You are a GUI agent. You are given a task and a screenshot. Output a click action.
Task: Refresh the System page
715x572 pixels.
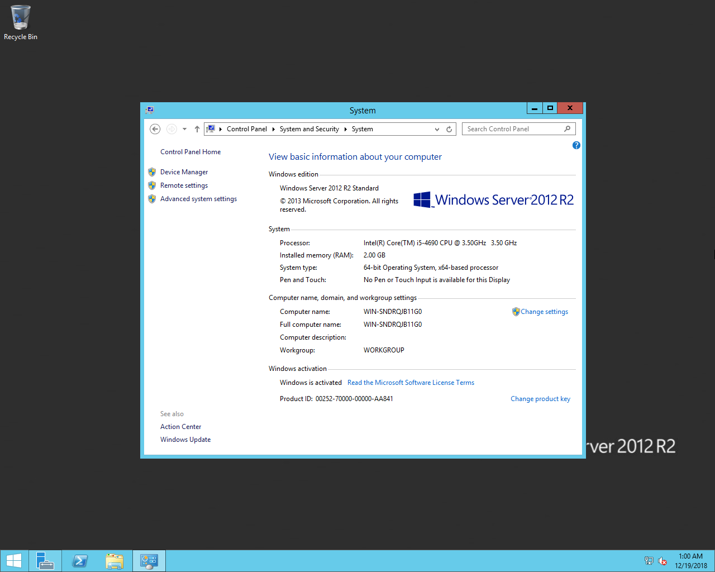(x=449, y=129)
